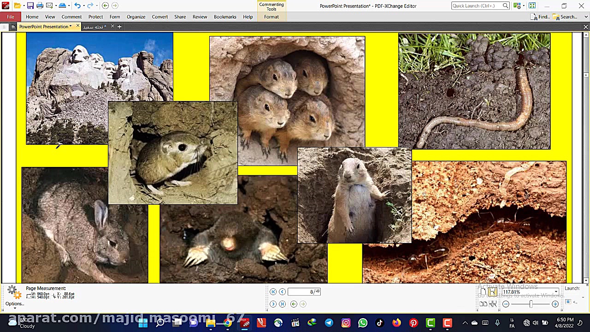The width and height of the screenshot is (590, 332).
Task: Expand the zoom percentage dropdown
Action: pyautogui.click(x=556, y=292)
